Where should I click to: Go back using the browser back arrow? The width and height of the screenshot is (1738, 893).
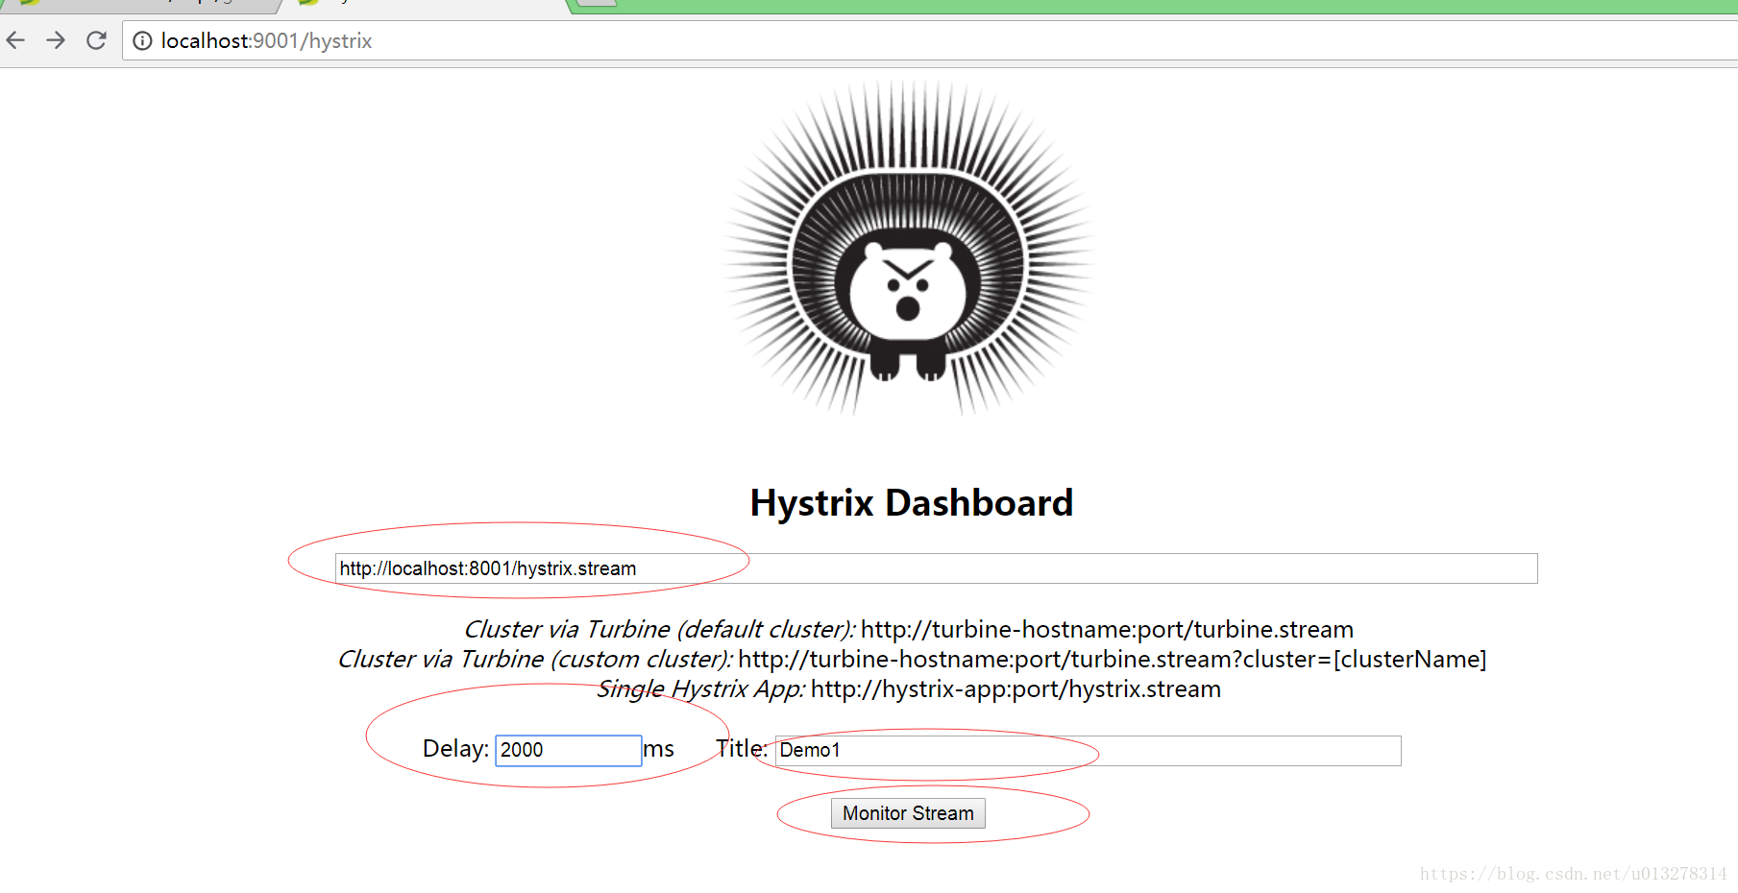(x=15, y=40)
